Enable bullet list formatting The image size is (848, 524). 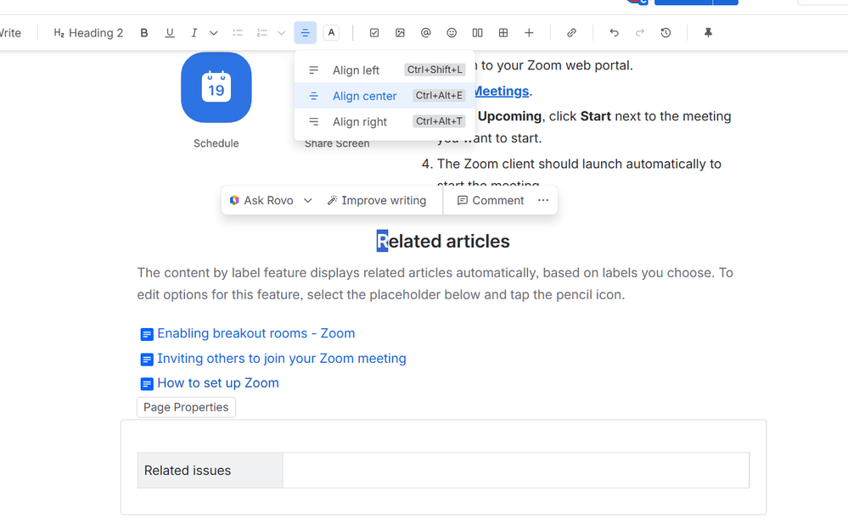[x=237, y=32]
